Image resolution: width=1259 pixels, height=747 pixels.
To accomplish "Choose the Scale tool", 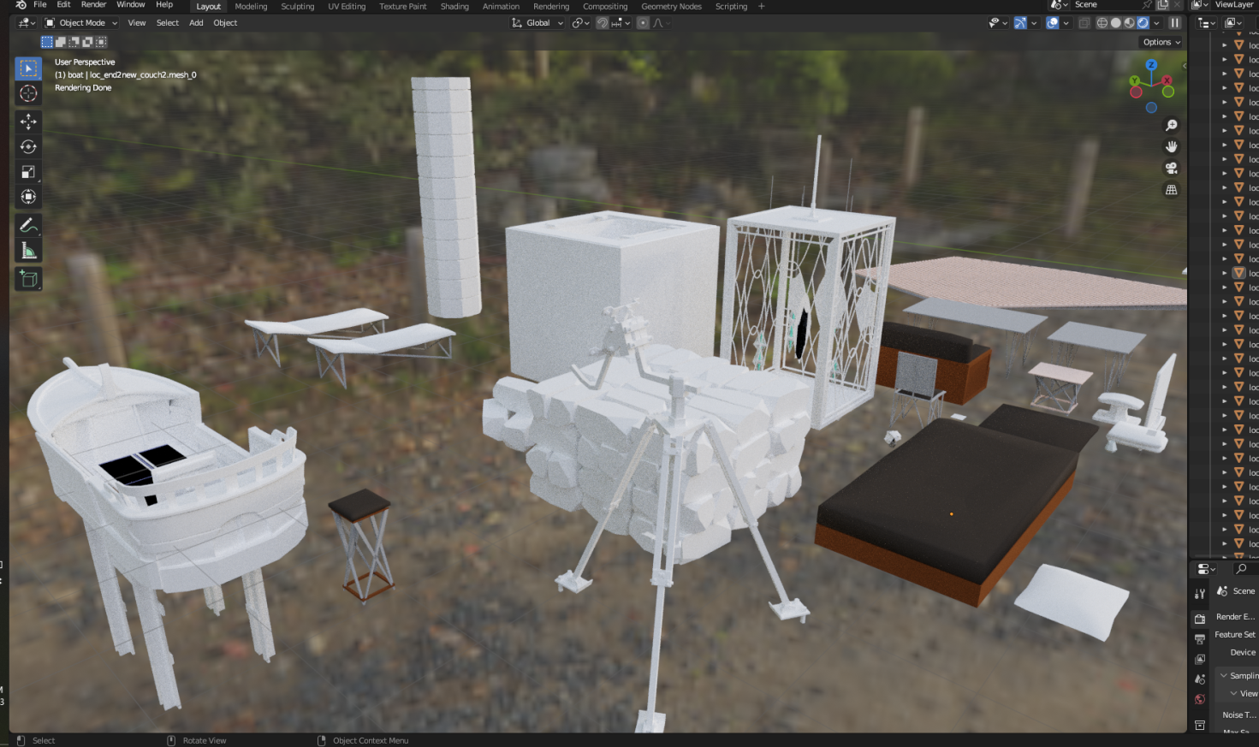I will tap(28, 172).
